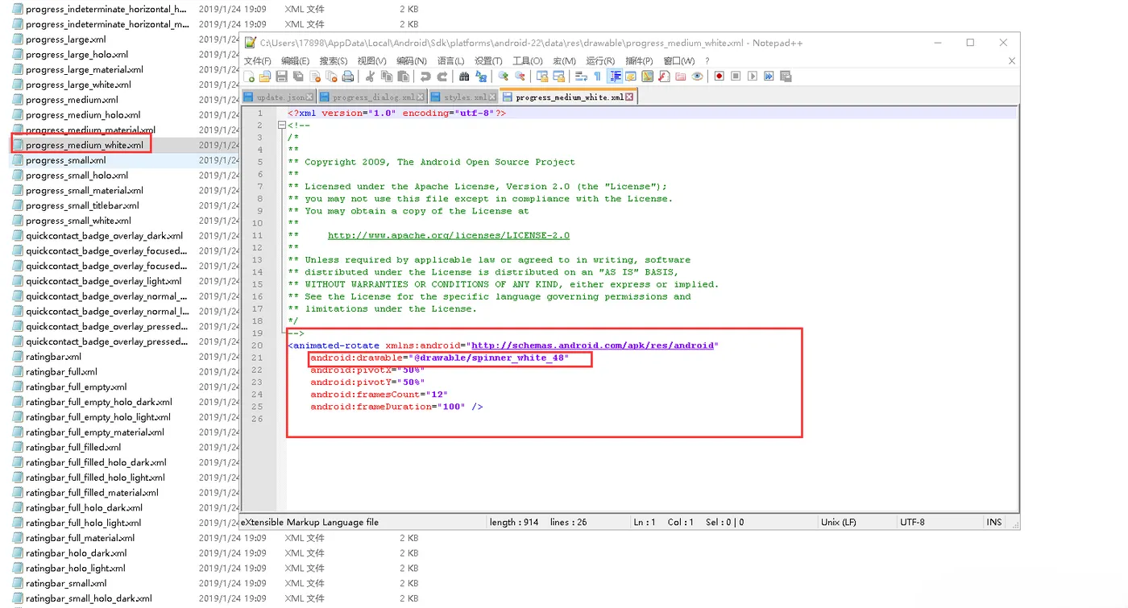The height and width of the screenshot is (608, 1128).
Task: Redo the edit via toolbar arrow
Action: pyautogui.click(x=442, y=77)
